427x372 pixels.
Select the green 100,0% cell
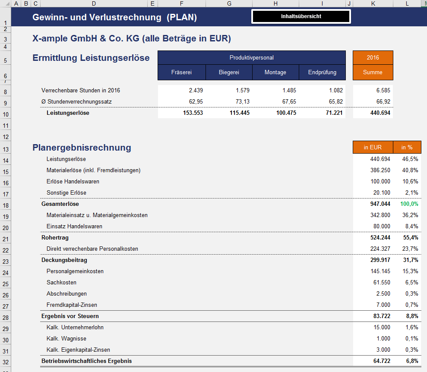(407, 204)
